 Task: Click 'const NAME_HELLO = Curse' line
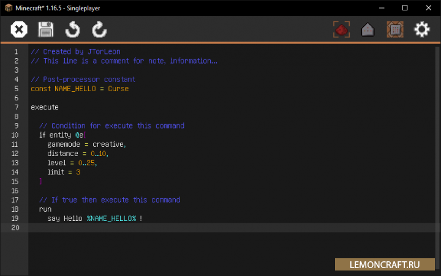(x=80, y=89)
